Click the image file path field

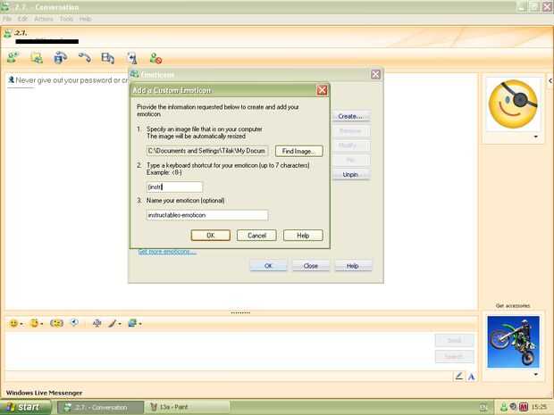[207, 151]
